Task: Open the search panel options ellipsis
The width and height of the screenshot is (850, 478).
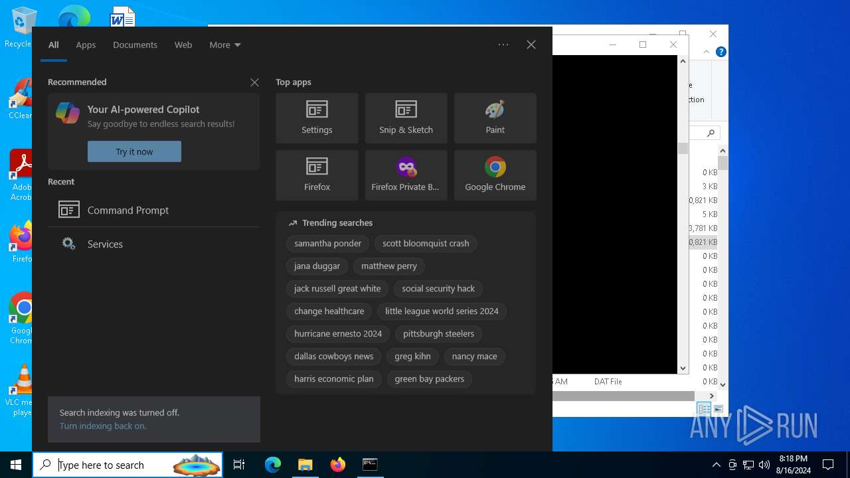Action: (503, 44)
